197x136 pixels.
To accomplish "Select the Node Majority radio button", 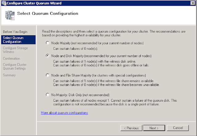I will [47, 43].
